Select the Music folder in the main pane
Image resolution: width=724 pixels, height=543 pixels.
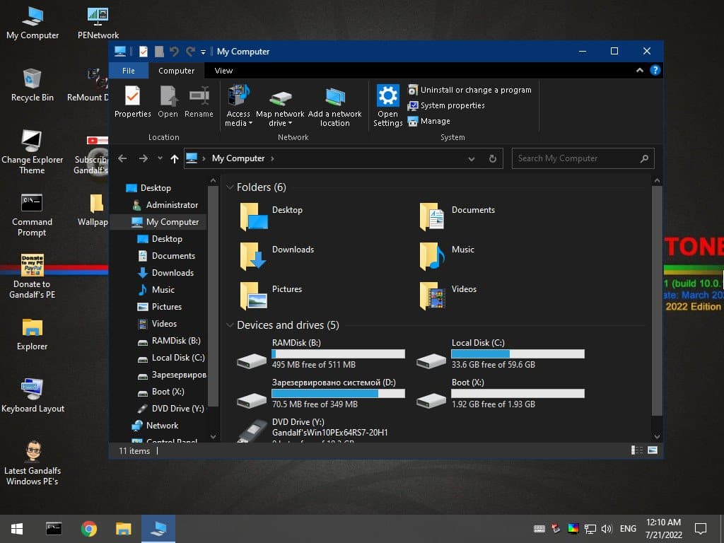point(447,257)
